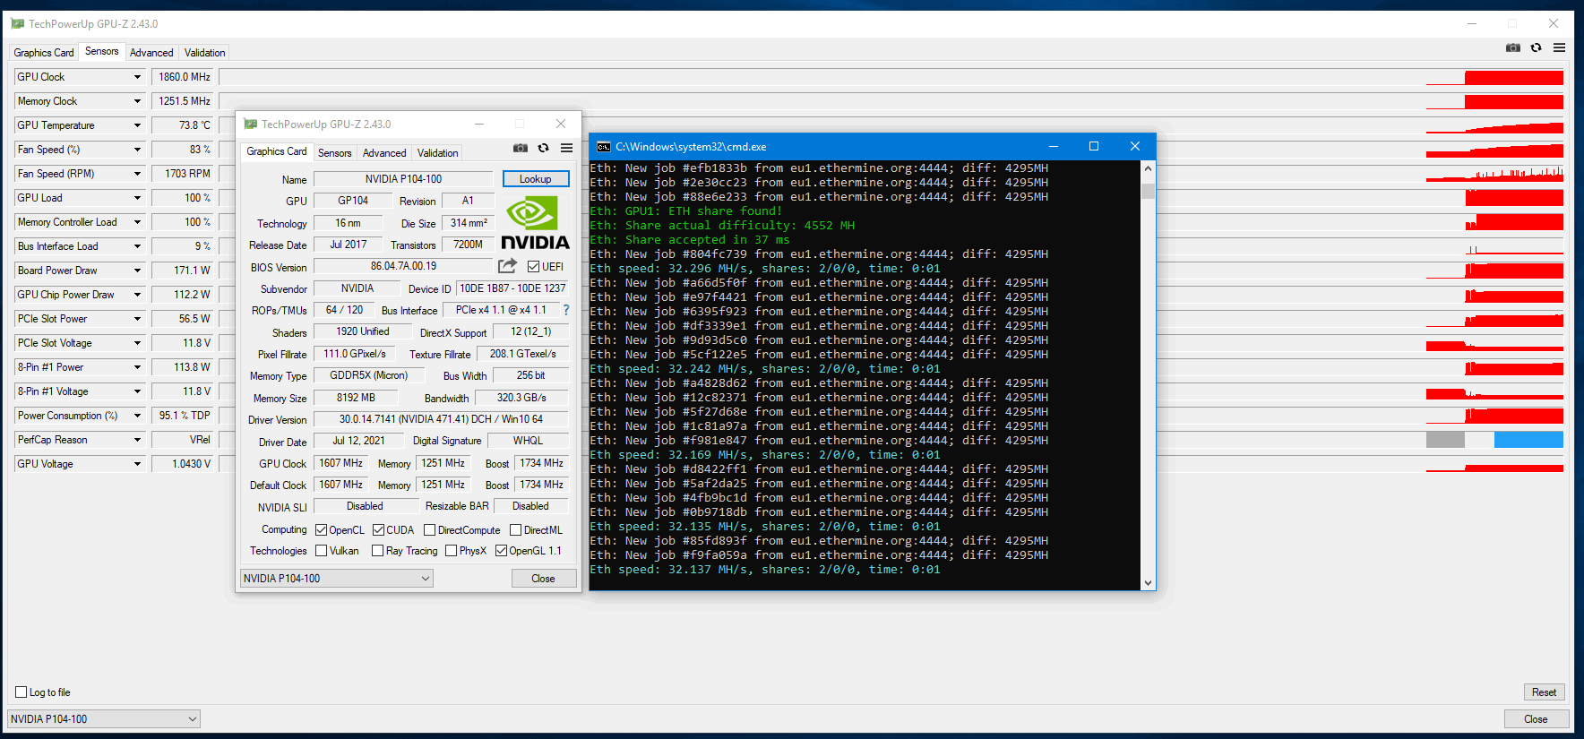Open Memory Controller Load dropdown arrow
Viewport: 1584px width, 739px height.
pos(137,222)
